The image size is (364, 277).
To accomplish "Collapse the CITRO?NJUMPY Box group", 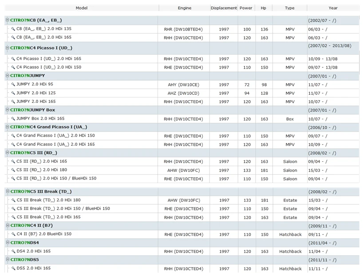I will click(x=7, y=109).
